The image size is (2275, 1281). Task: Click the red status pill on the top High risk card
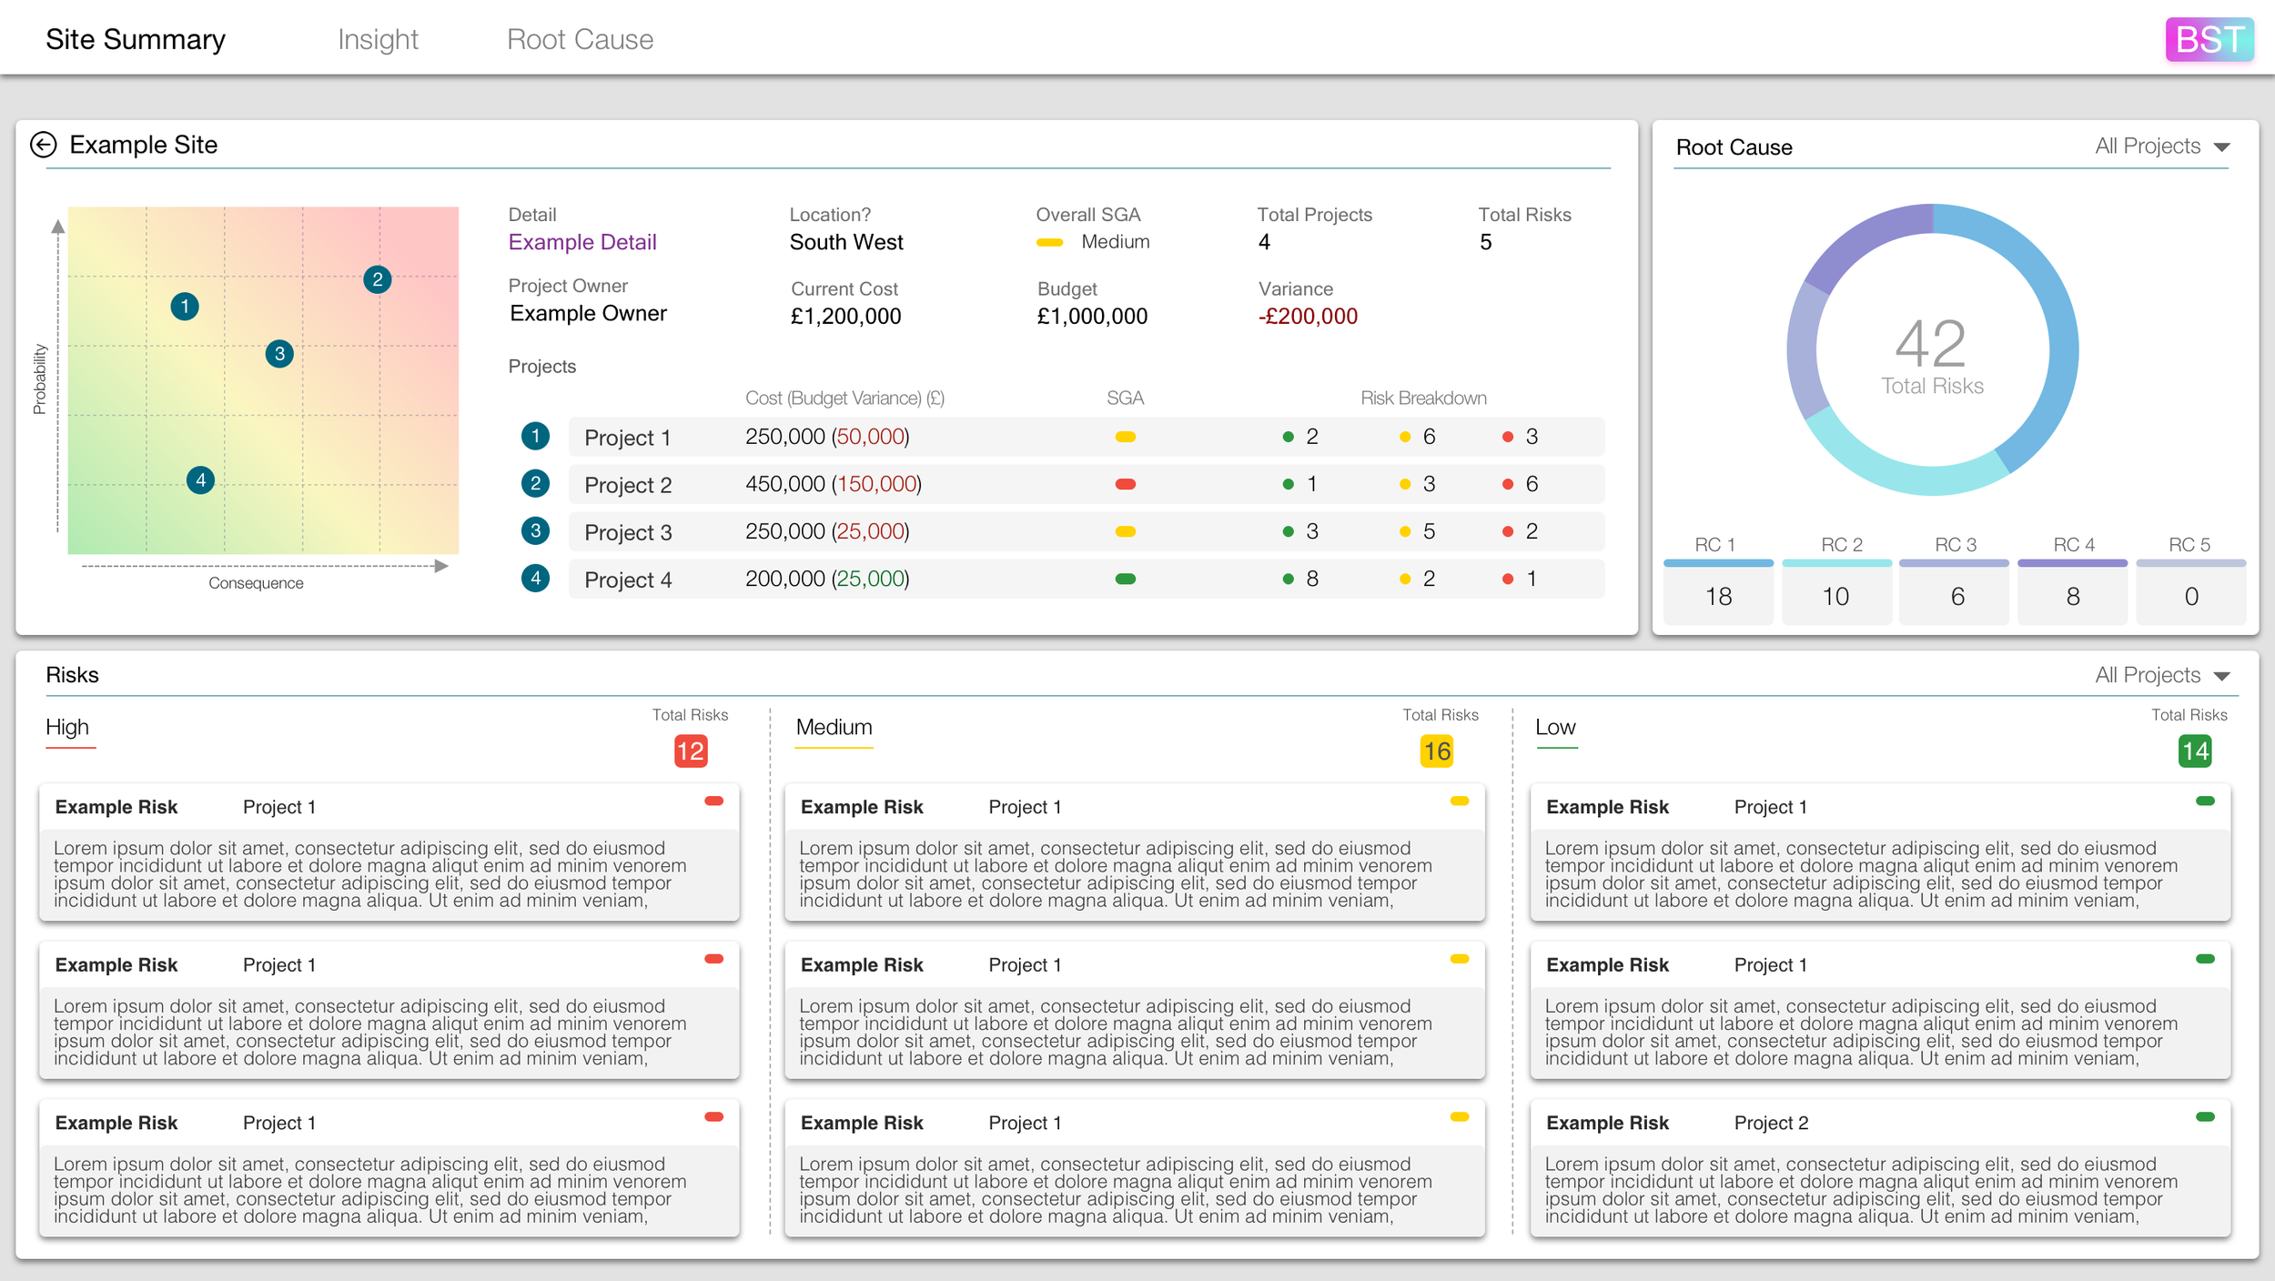[x=715, y=801]
